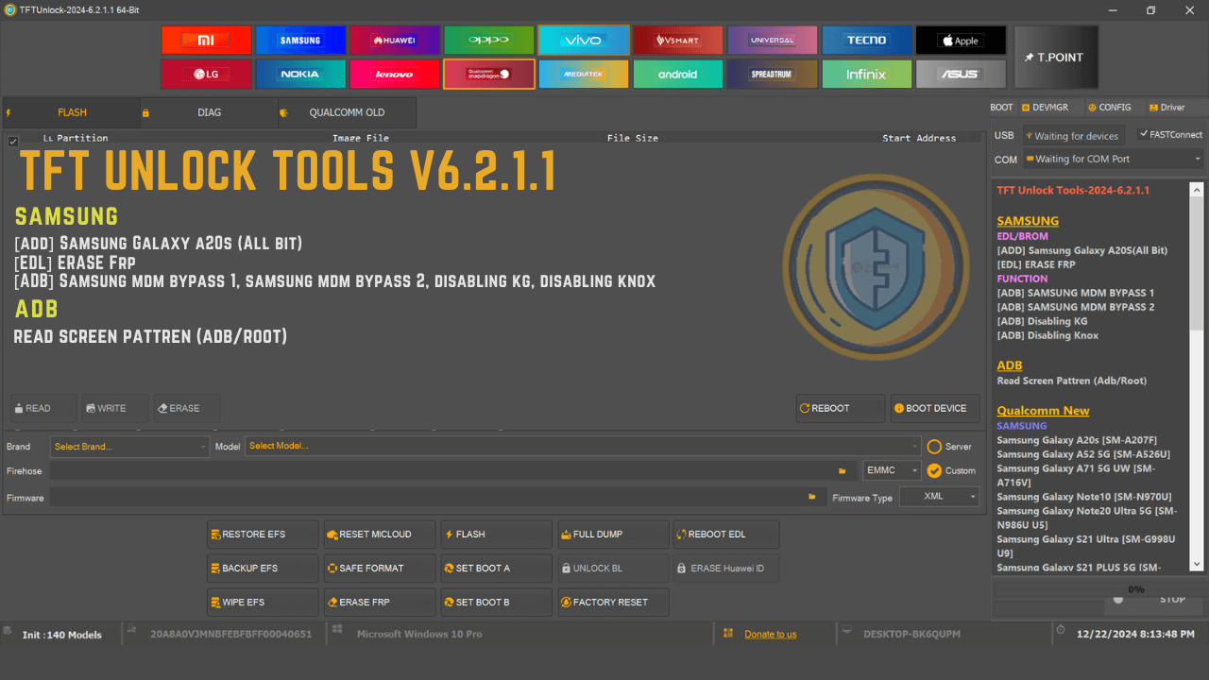Expand the EMMC storage type dropdown
1209x680 pixels.
(892, 470)
